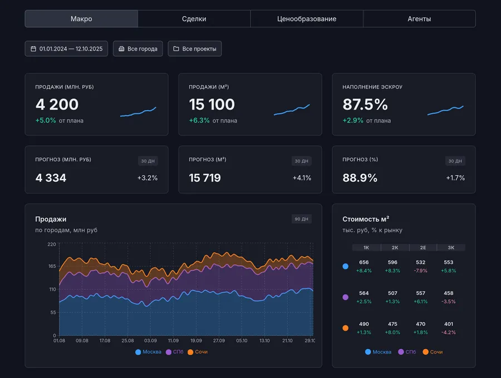
Task: Click the orange Сочи swatch in price legend
Action: point(426,352)
